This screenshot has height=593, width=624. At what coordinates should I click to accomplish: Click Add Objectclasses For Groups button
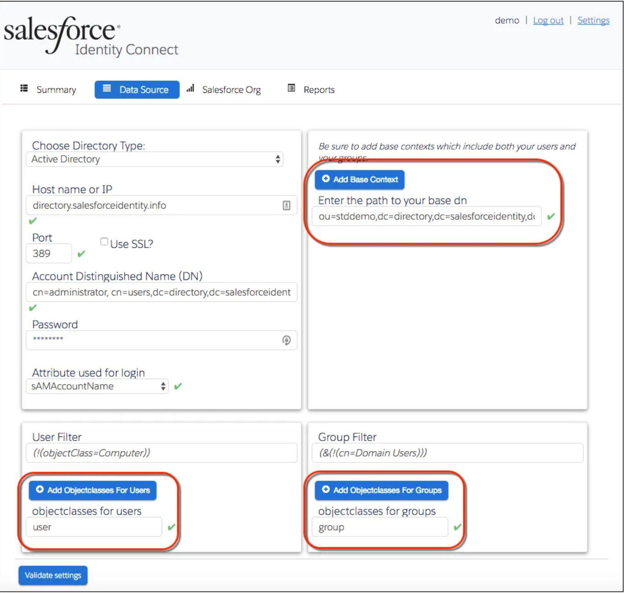pos(381,490)
